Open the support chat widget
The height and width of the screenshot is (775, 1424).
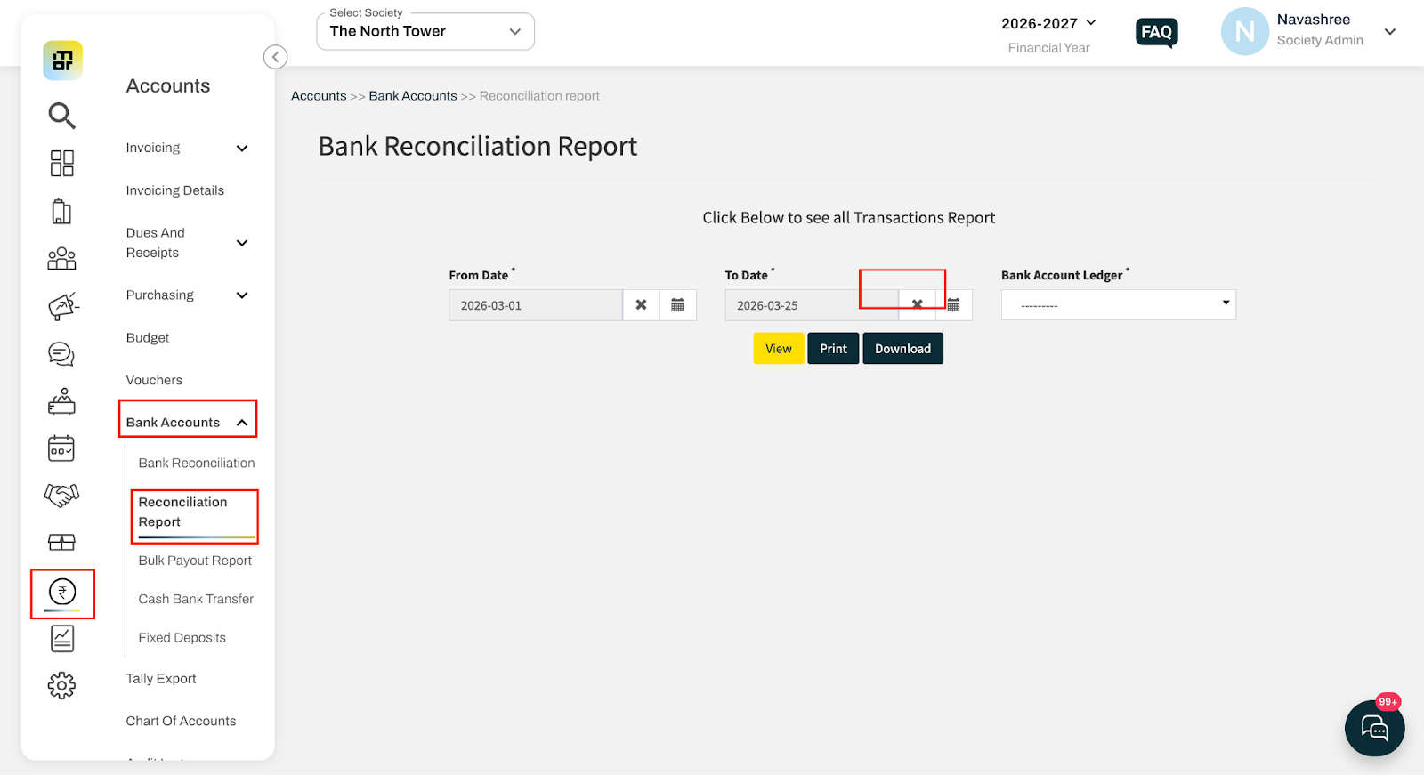(1375, 729)
